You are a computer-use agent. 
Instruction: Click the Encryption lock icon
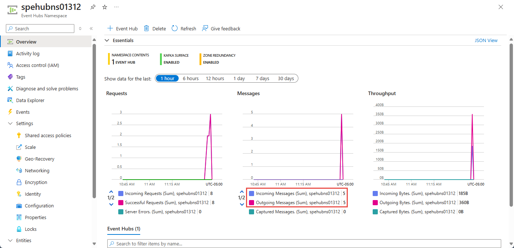[19, 182]
